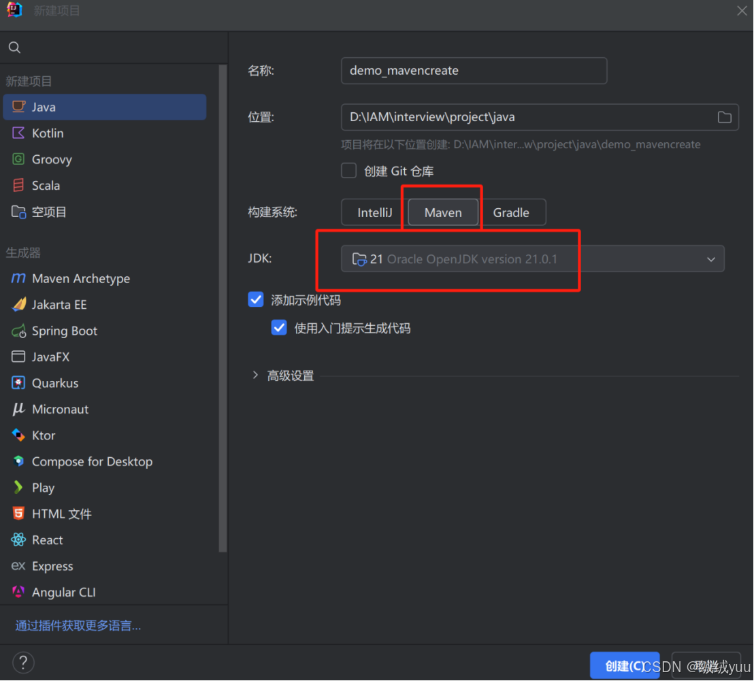This screenshot has height=681, width=754.
Task: Click the left panel vertical scrollbar
Action: (222, 308)
